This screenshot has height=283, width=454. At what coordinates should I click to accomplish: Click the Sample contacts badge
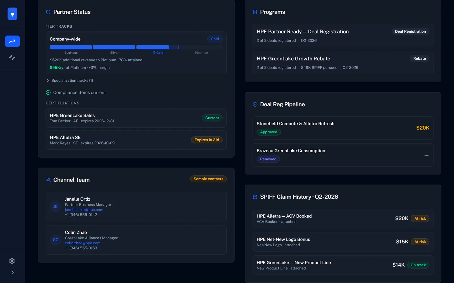(x=208, y=179)
